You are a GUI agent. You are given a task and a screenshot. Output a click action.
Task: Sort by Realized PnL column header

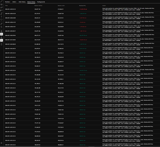pyautogui.click(x=82, y=6)
